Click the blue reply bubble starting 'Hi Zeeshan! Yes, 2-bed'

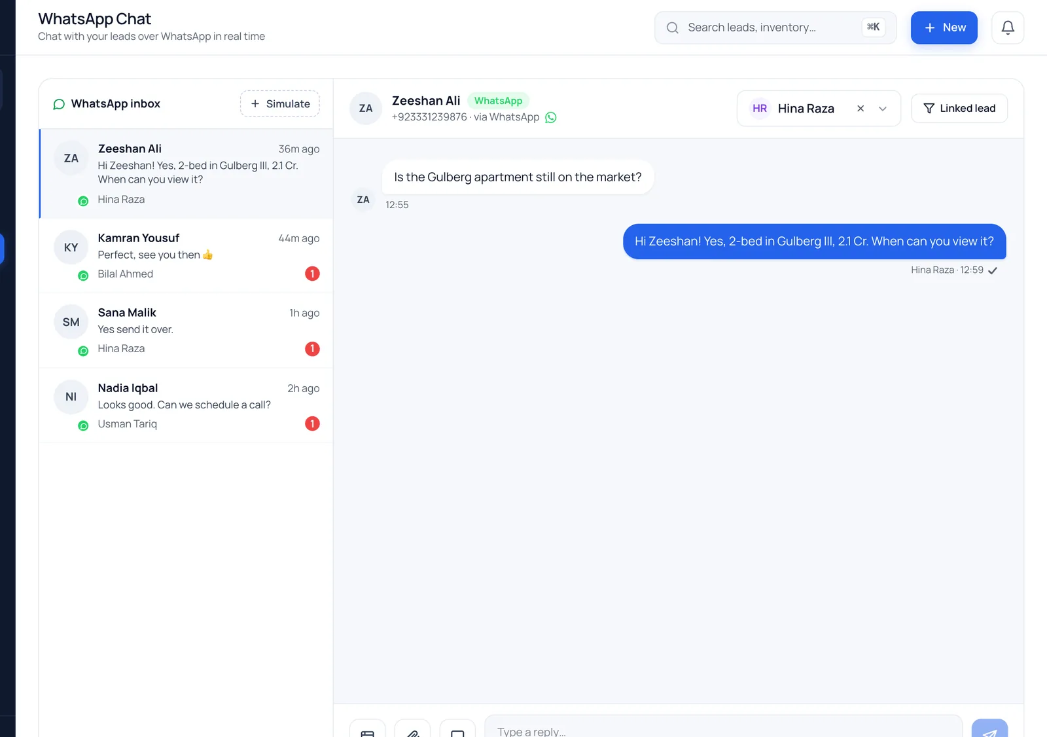click(x=814, y=242)
